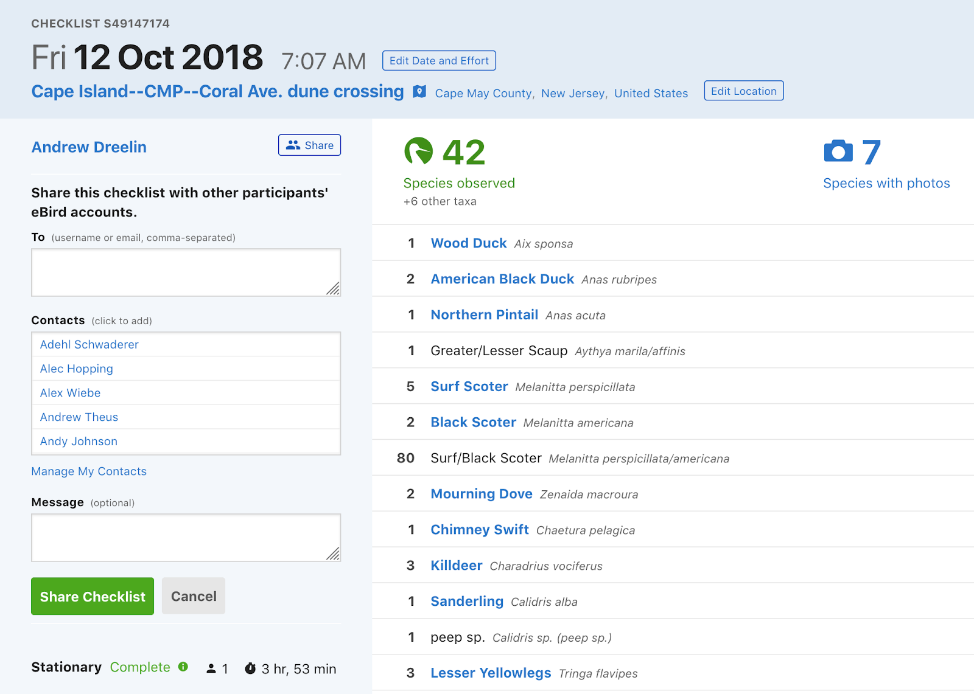Click the observer count person icon
The width and height of the screenshot is (974, 694).
click(x=211, y=668)
